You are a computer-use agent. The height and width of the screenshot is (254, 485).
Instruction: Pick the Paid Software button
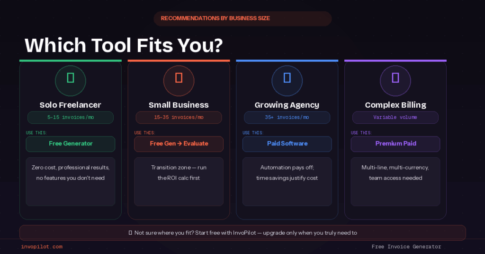click(x=287, y=144)
